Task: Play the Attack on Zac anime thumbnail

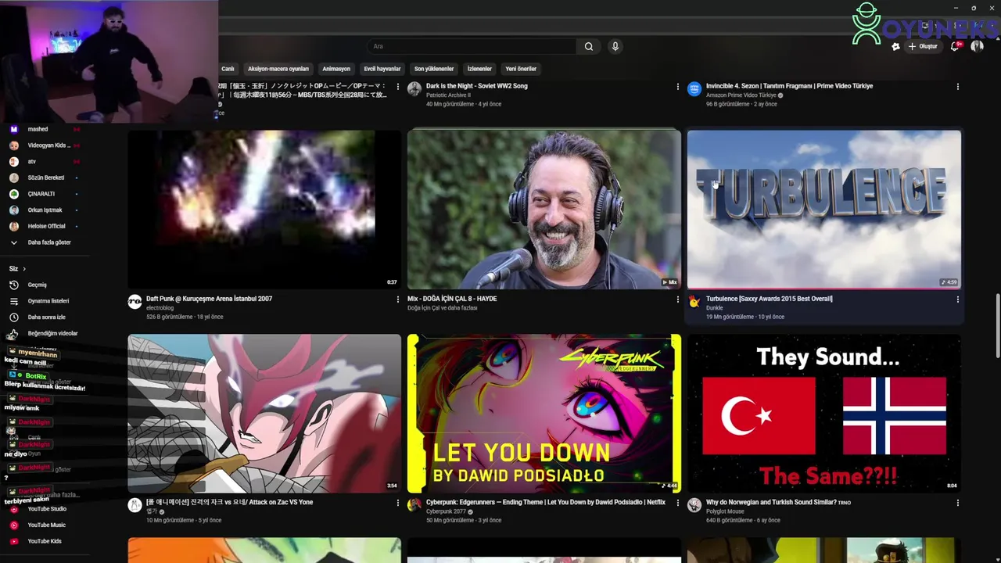Action: (264, 414)
